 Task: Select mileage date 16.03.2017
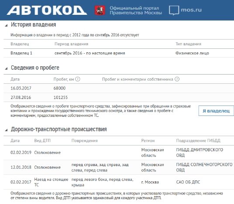[21, 88]
